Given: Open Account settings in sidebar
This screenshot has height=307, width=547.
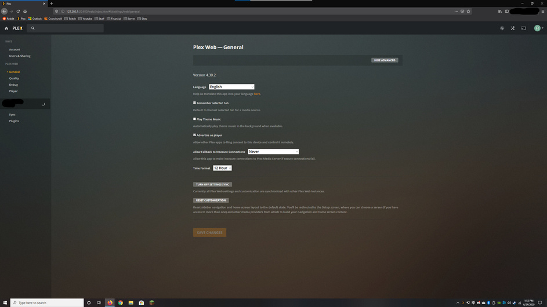Looking at the screenshot, I should [x=15, y=49].
